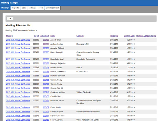Image resolution: width=158 pixels, height=121 pixels.
Task: Click the 'Meeting Attendee List' heading
Action: pos(18,25)
